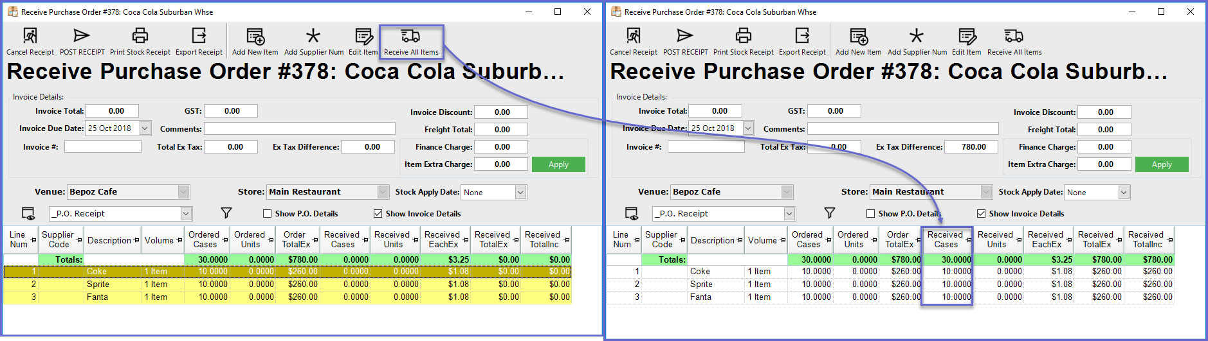Screen dimensions: 1208x341
Task: Click Order TotalEx header in right window
Action: (x=901, y=240)
